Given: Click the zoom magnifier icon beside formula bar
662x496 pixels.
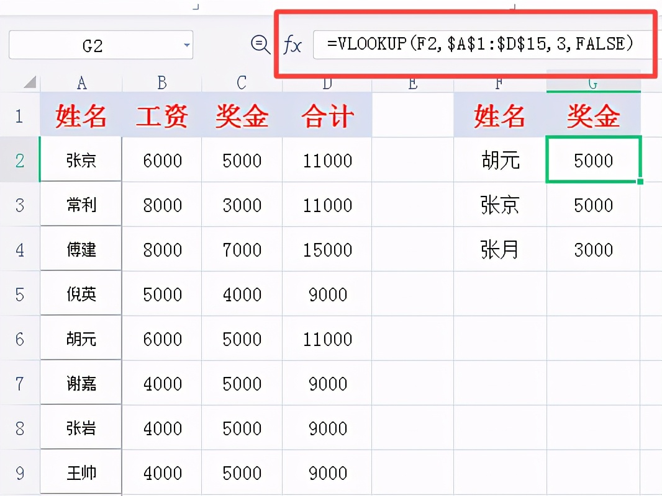Looking at the screenshot, I should coord(260,44).
